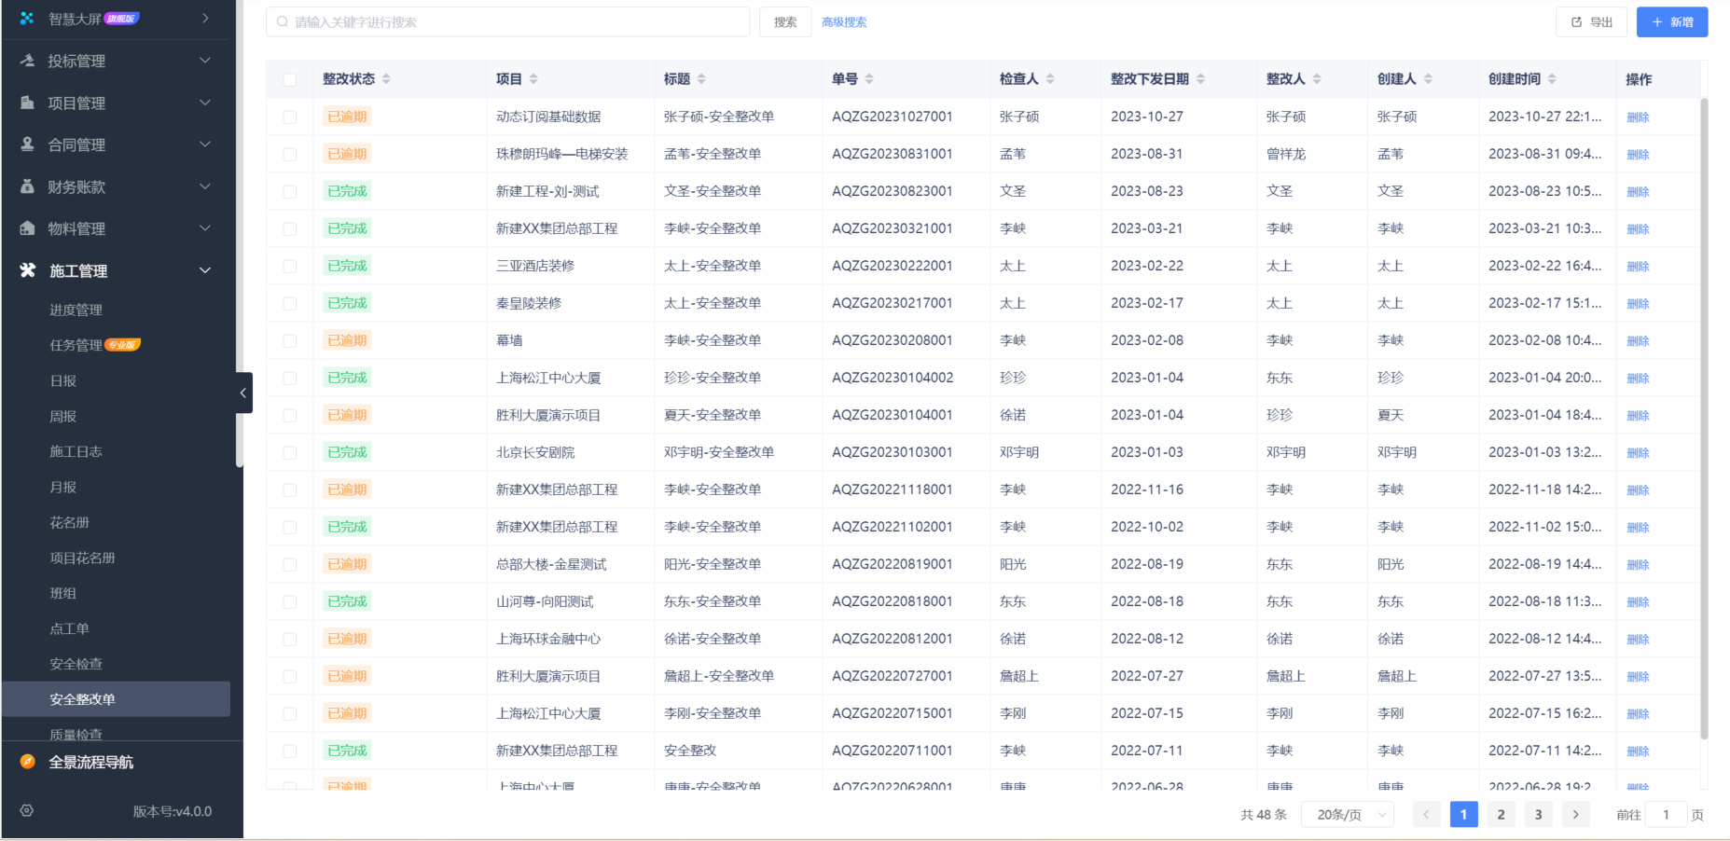
Task: Expand the 财务账款 menu chevron
Action: (x=205, y=186)
